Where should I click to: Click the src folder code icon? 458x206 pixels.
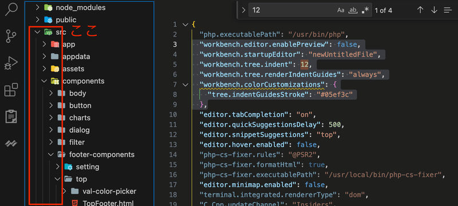pos(48,32)
